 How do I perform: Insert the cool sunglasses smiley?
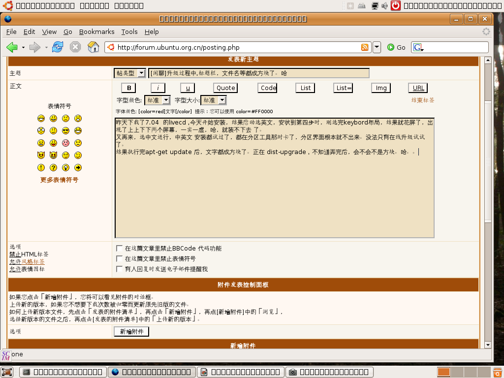point(65,131)
